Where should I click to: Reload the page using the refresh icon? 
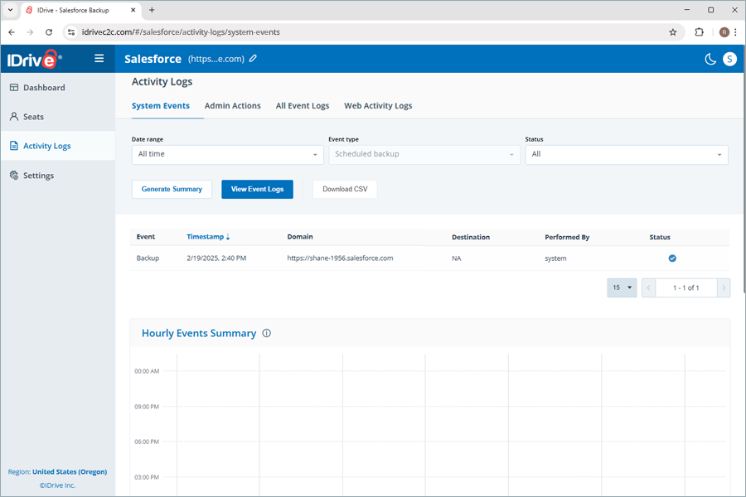(49, 32)
